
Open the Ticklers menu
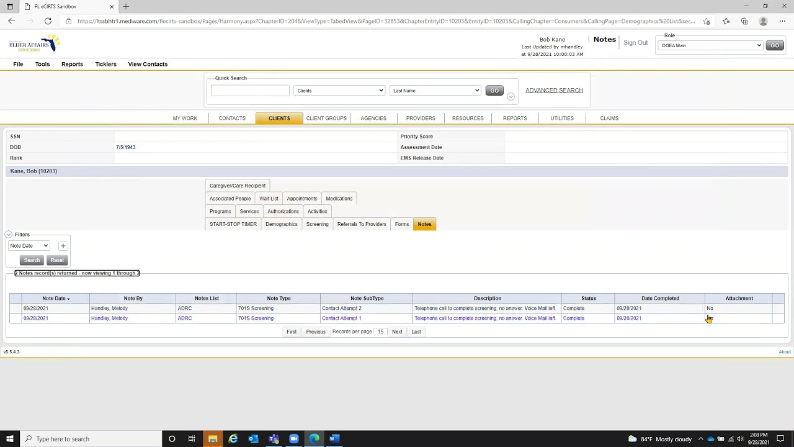pyautogui.click(x=105, y=64)
